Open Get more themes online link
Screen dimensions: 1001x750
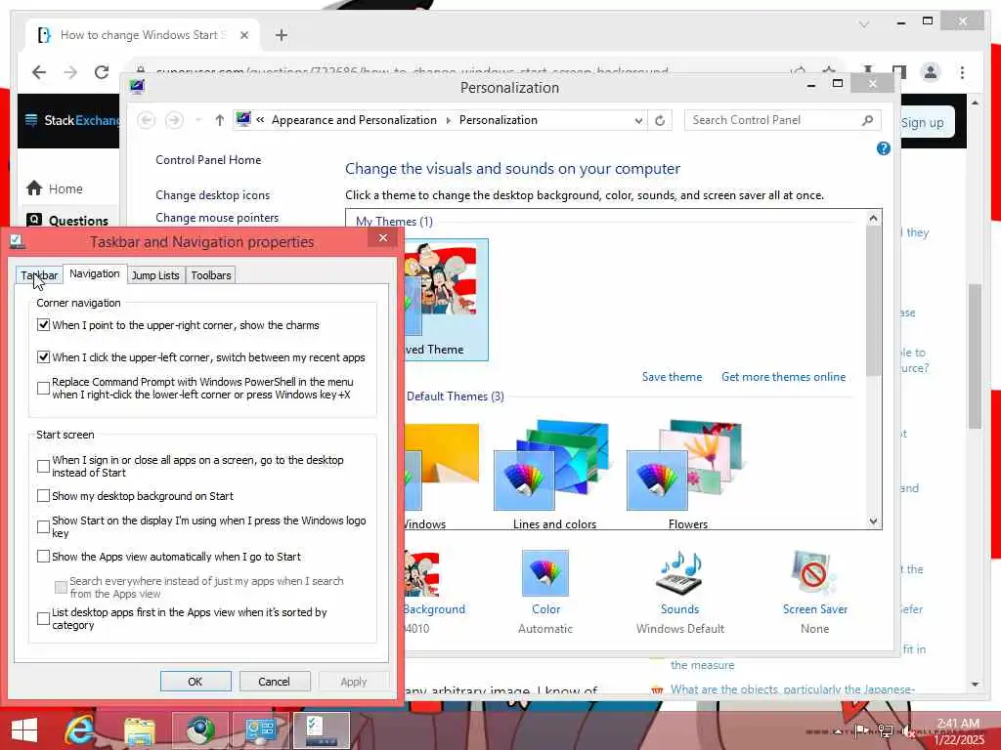click(x=783, y=377)
